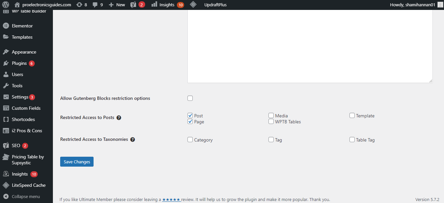The width and height of the screenshot is (444, 203).
Task: Click the updates icon showing 8
Action: (x=79, y=5)
